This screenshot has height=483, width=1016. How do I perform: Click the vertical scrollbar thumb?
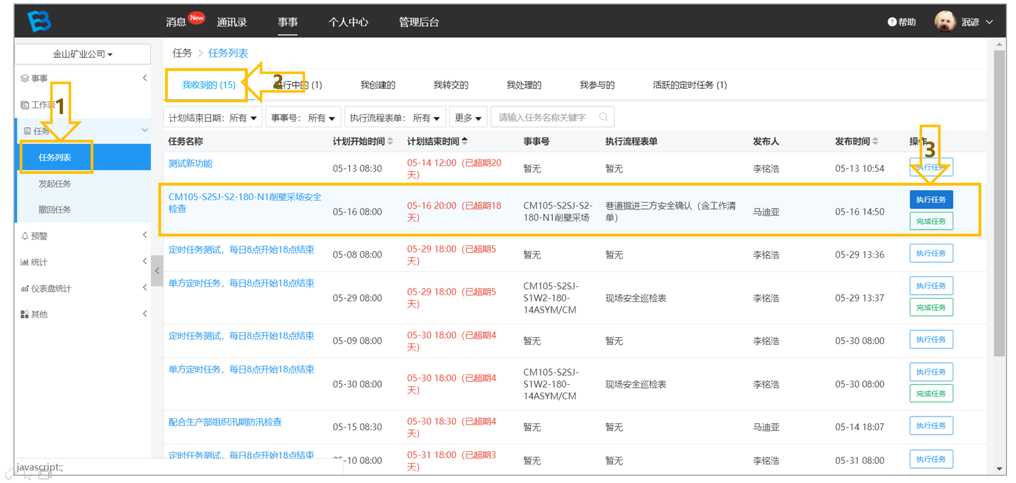coord(999,203)
